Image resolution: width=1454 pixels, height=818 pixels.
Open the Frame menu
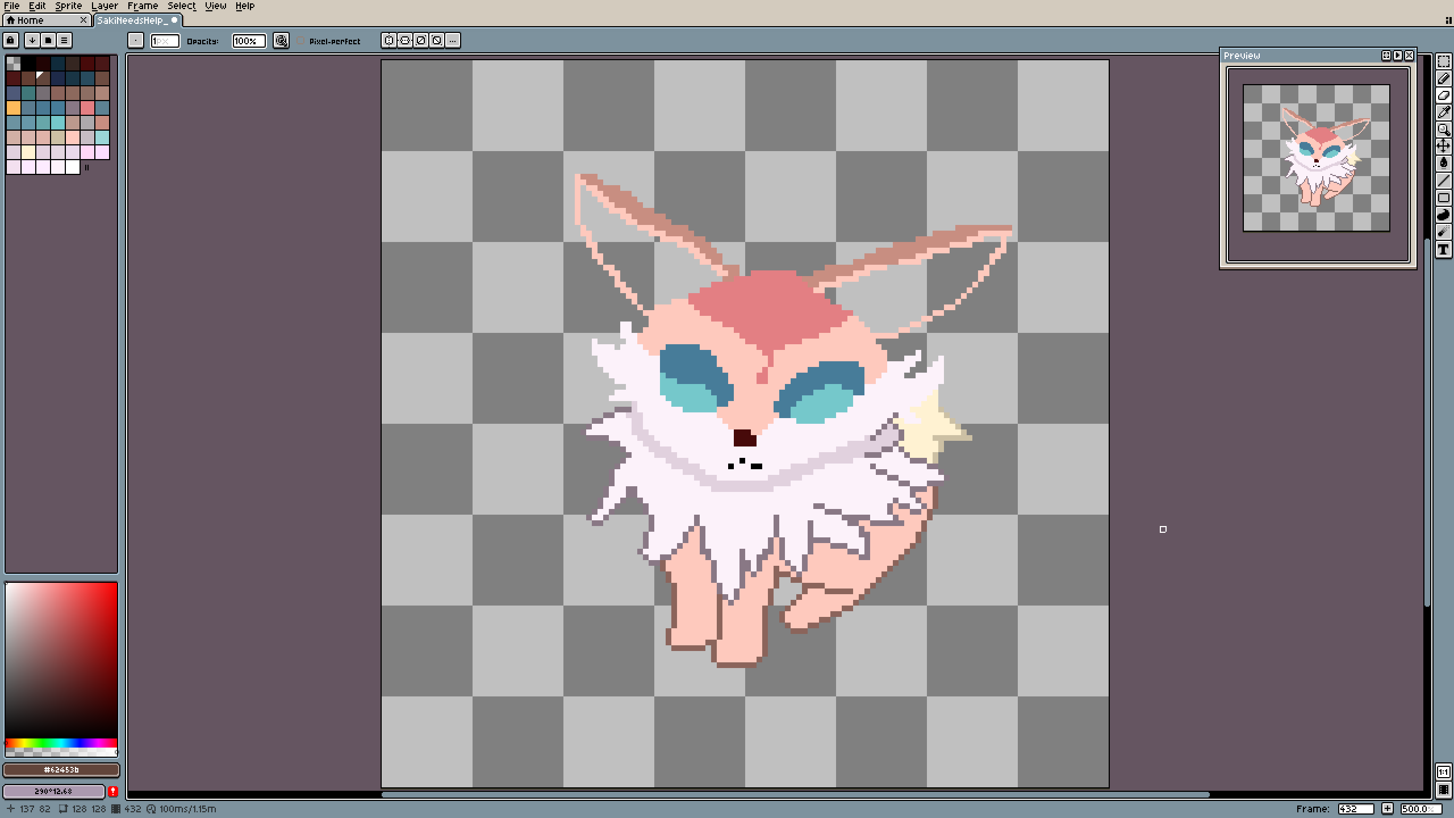[143, 6]
